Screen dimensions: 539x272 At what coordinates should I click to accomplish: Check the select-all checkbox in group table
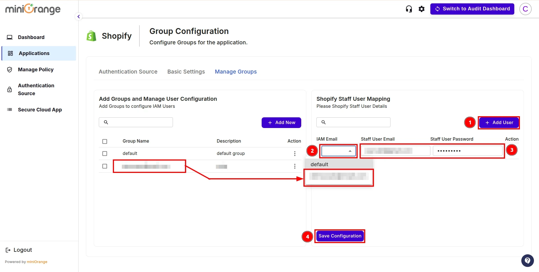point(105,141)
